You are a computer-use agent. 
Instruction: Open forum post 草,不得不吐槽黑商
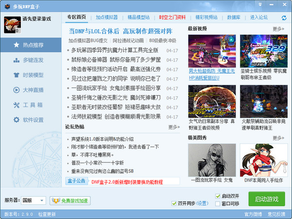(92, 155)
